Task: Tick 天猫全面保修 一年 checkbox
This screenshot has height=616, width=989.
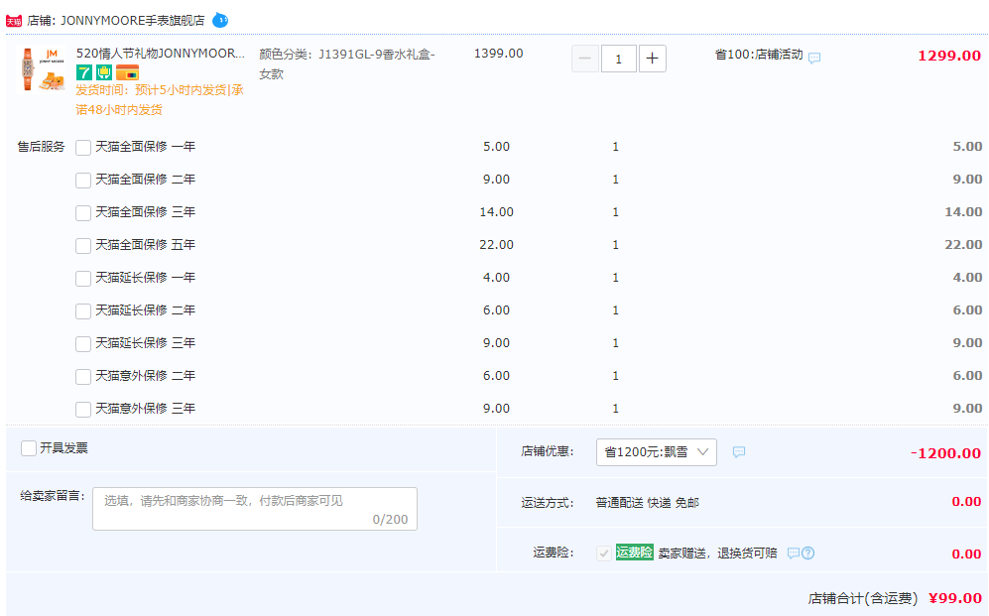Action: pyautogui.click(x=83, y=148)
